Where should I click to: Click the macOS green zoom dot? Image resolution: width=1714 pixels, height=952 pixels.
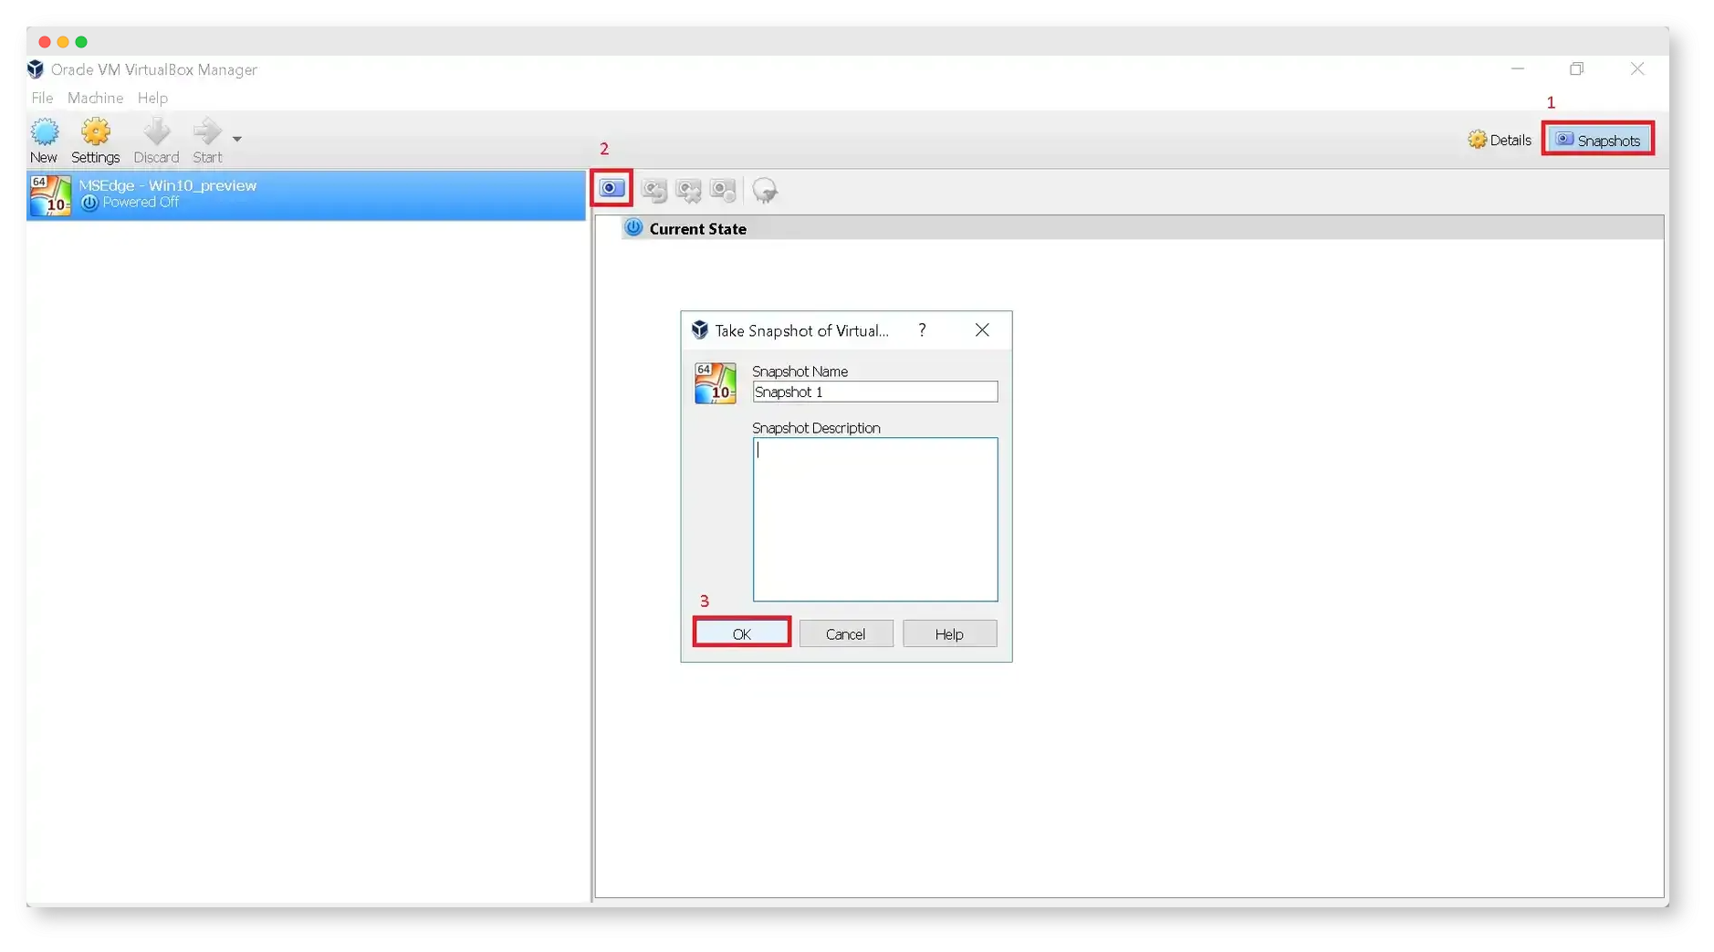click(x=81, y=42)
